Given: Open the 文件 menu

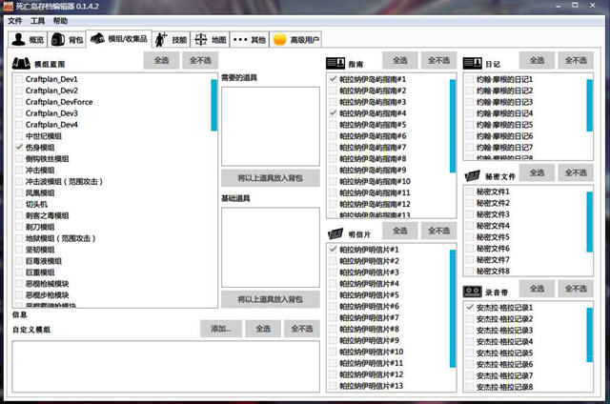Looking at the screenshot, I should [x=15, y=21].
